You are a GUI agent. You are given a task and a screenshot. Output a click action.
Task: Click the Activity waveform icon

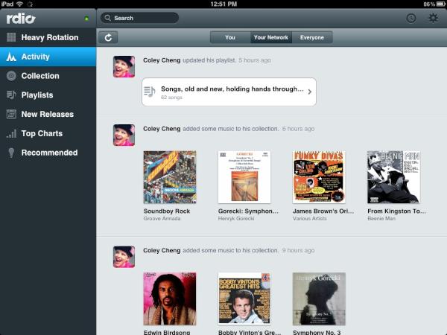tap(11, 57)
